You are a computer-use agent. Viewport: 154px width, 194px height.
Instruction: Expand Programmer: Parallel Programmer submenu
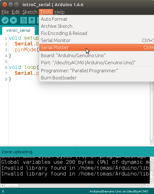(96, 71)
